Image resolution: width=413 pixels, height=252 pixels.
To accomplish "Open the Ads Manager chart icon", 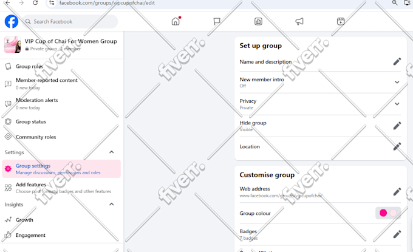I will point(258,21).
